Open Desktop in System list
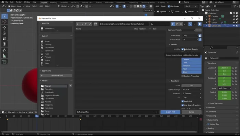Viewport: 240px width, 136px height. pyautogui.click(x=48, y=45)
